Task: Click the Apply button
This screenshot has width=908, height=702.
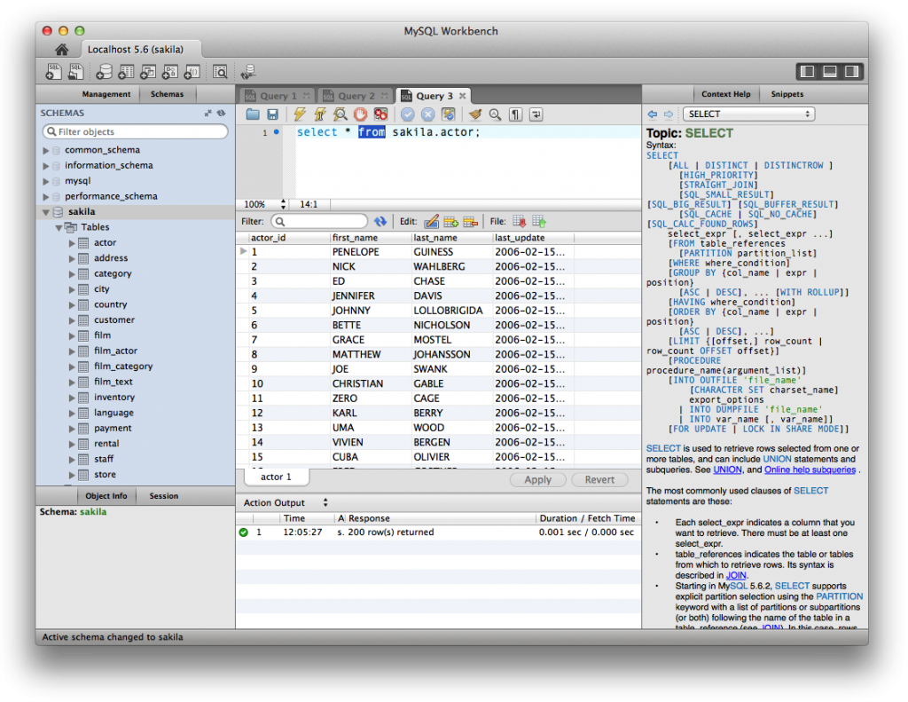Action: coord(538,479)
